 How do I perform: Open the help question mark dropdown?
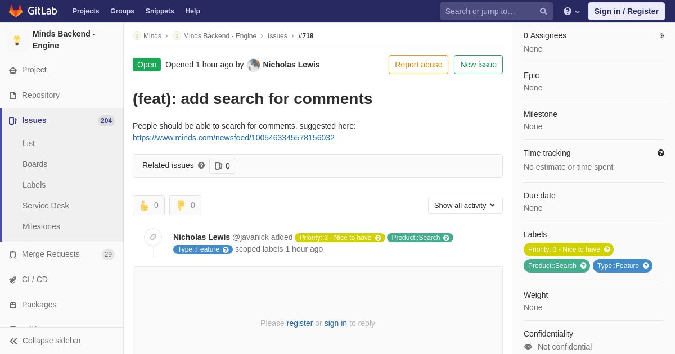tap(571, 11)
